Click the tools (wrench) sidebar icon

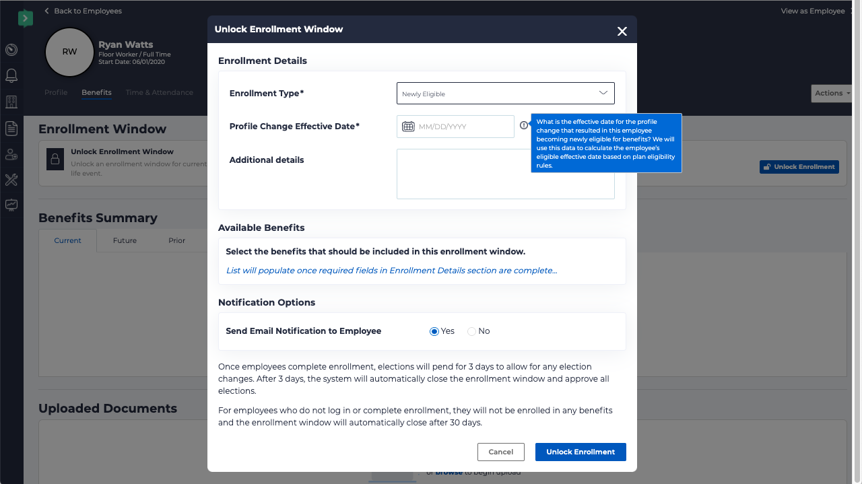[11, 179]
